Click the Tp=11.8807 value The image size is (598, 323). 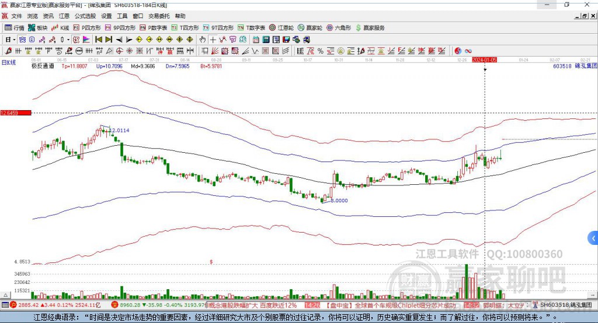(74, 66)
